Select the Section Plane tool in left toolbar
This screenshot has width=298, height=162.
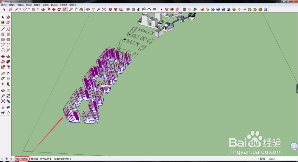[x=8, y=84]
